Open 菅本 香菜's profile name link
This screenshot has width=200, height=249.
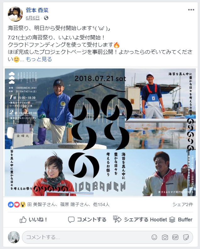[x=37, y=10]
